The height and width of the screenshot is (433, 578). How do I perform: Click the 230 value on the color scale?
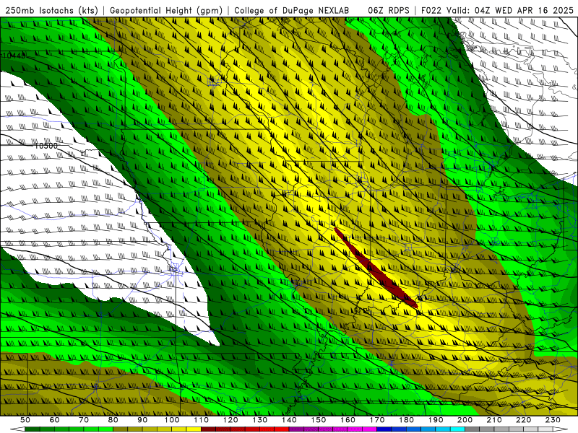coord(553,420)
